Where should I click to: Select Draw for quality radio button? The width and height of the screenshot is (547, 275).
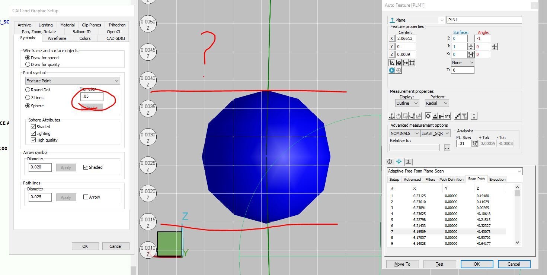coord(28,64)
